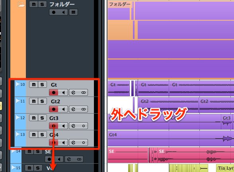Screen dimensions: 234x172
Task: Solo the Gt4 track
Action: pos(42,135)
